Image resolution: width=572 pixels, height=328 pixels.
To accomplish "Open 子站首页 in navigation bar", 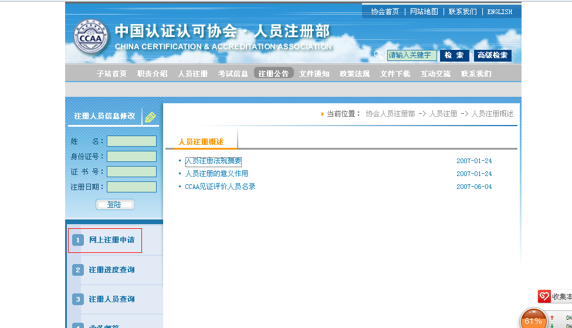I will tap(111, 74).
